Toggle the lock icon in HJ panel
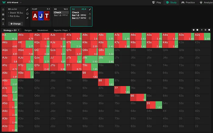The height and width of the screenshot is (133, 213). 90,14
